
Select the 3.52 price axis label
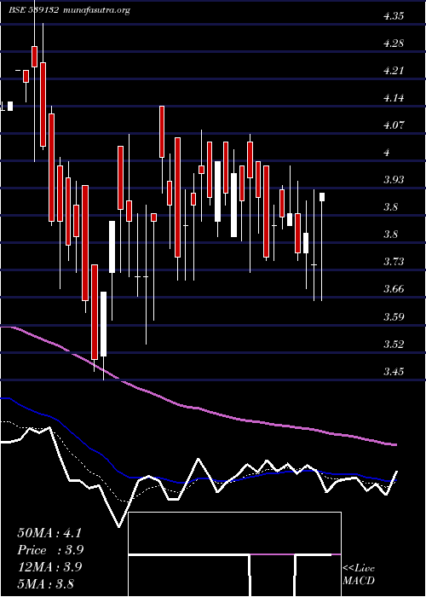point(394,345)
